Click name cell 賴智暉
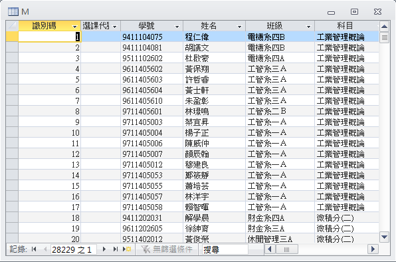 click(214, 207)
